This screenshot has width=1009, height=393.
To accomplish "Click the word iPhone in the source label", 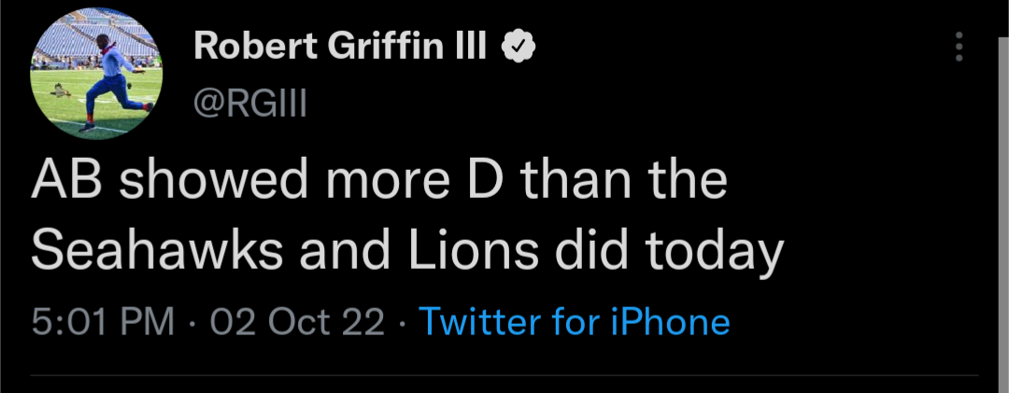I will (670, 322).
